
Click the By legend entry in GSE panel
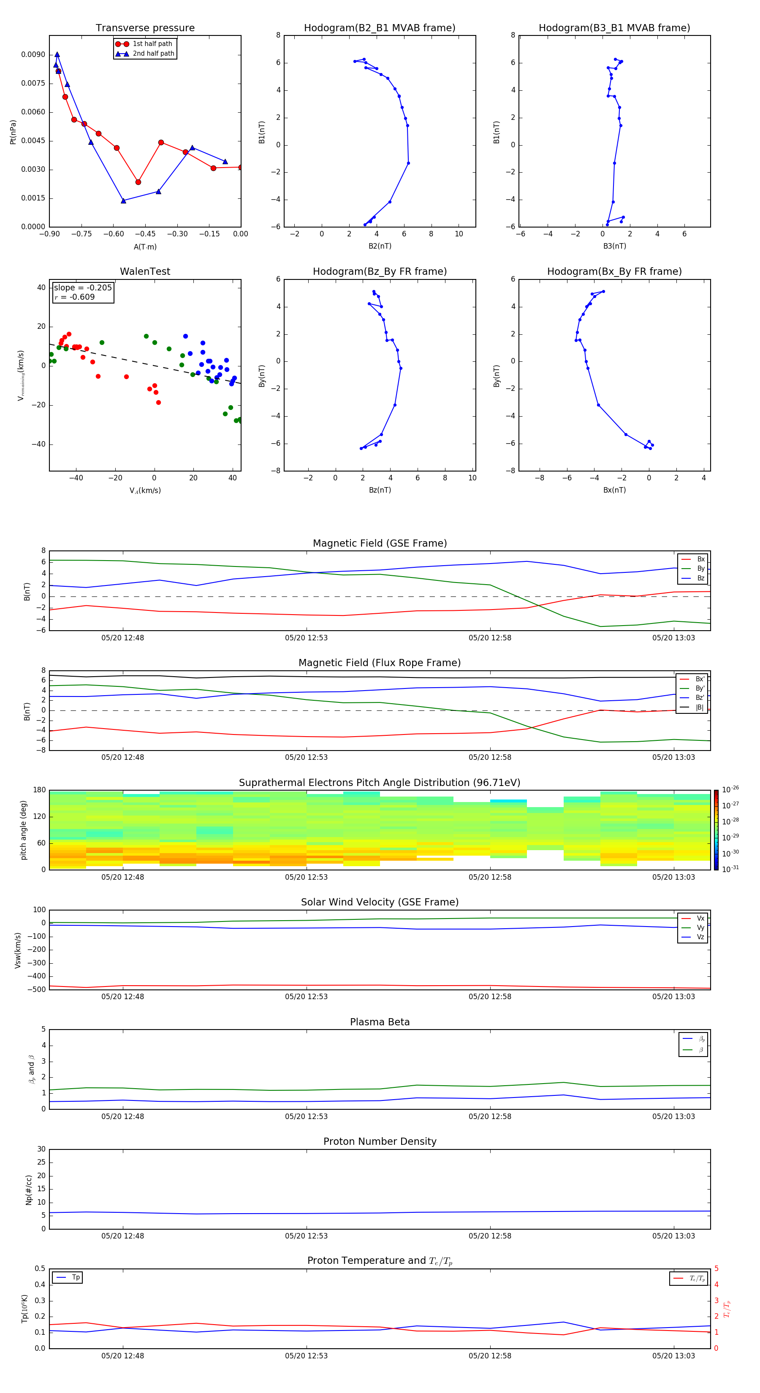point(693,568)
